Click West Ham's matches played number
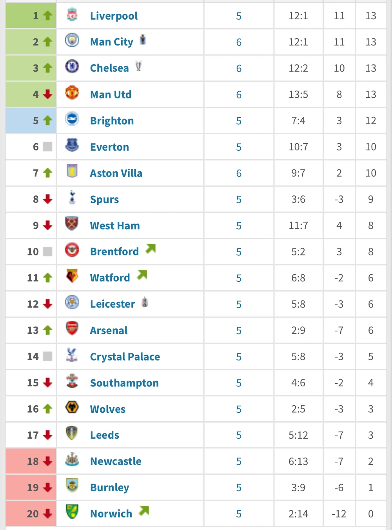This screenshot has height=530, width=392. (239, 226)
